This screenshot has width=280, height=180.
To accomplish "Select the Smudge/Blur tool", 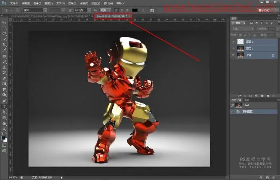I will pos(4,89).
